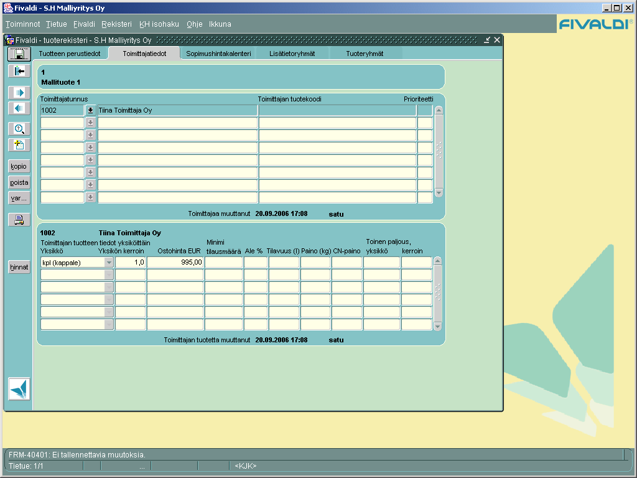Go to next record arrow icon
The width and height of the screenshot is (637, 478).
click(x=19, y=92)
